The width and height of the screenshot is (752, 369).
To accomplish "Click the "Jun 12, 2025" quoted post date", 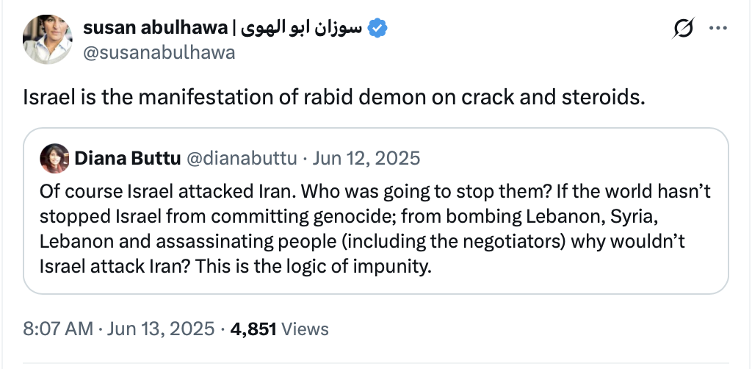I will pyautogui.click(x=366, y=158).
